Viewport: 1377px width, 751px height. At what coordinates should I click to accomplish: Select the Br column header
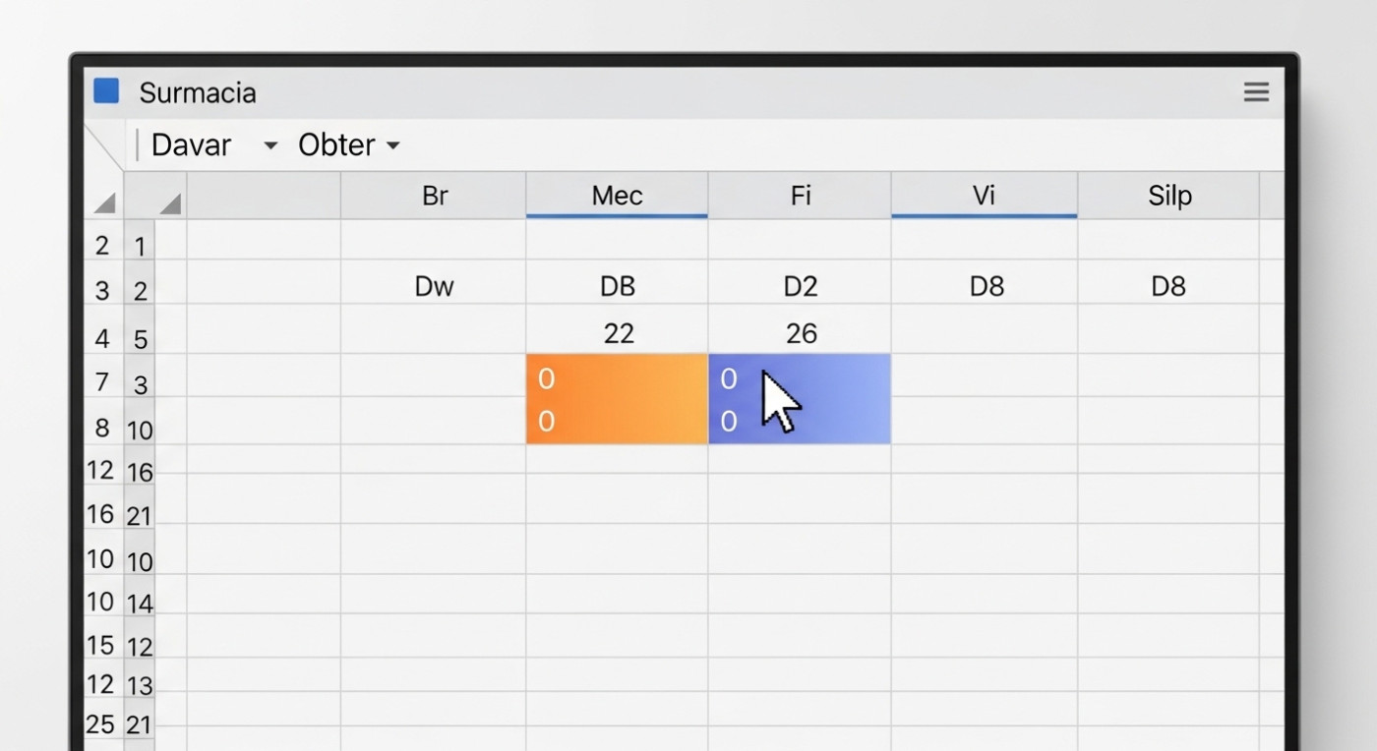click(x=434, y=196)
